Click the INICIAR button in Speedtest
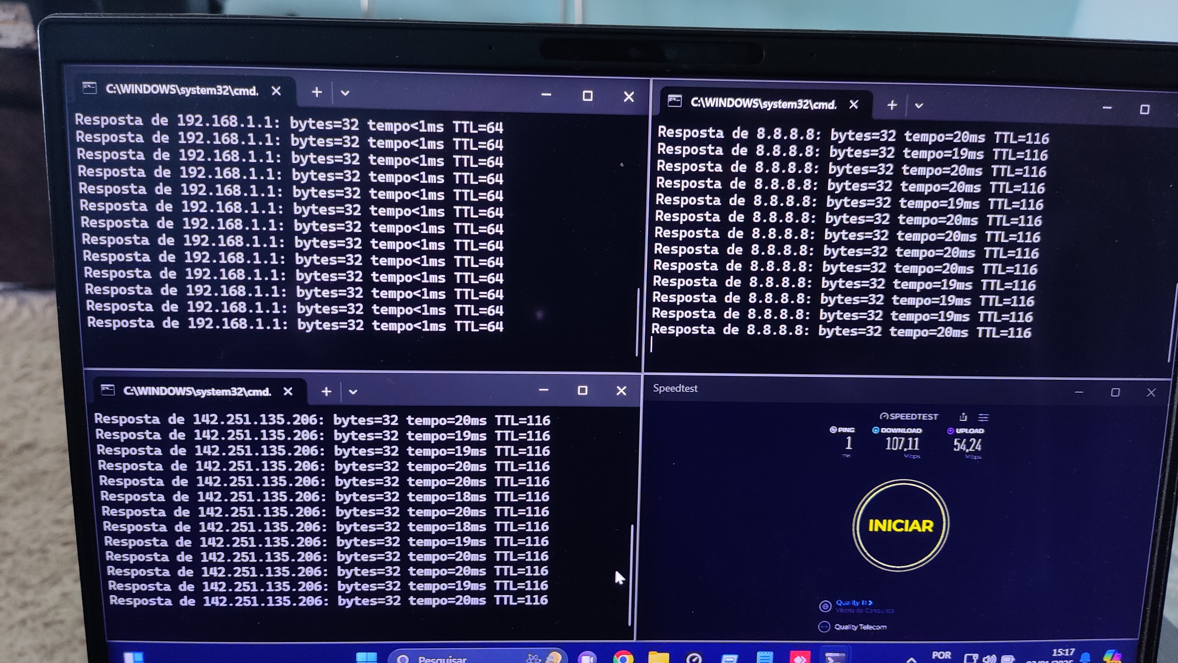 tap(900, 525)
